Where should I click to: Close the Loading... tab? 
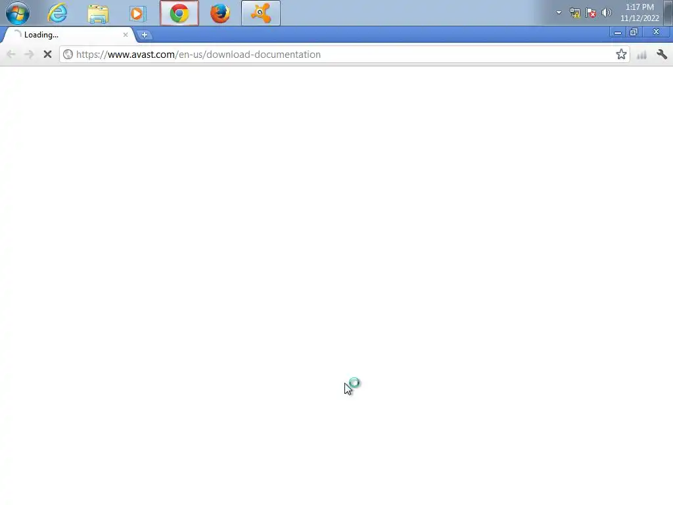click(126, 35)
